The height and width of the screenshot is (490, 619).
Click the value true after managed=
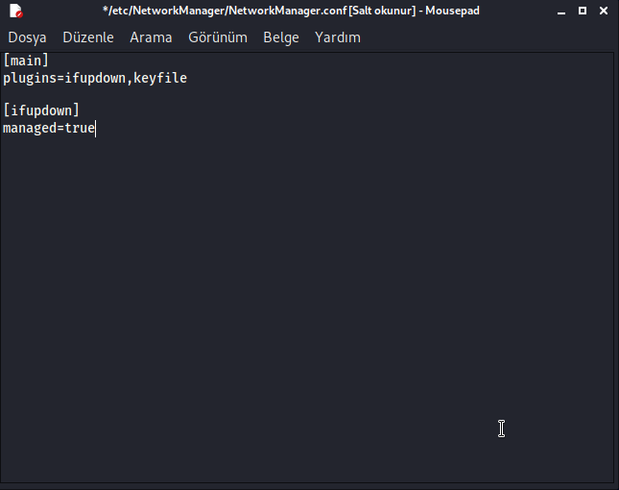click(x=80, y=127)
